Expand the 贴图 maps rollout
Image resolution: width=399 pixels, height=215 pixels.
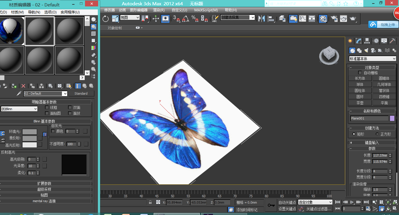coord(44,195)
